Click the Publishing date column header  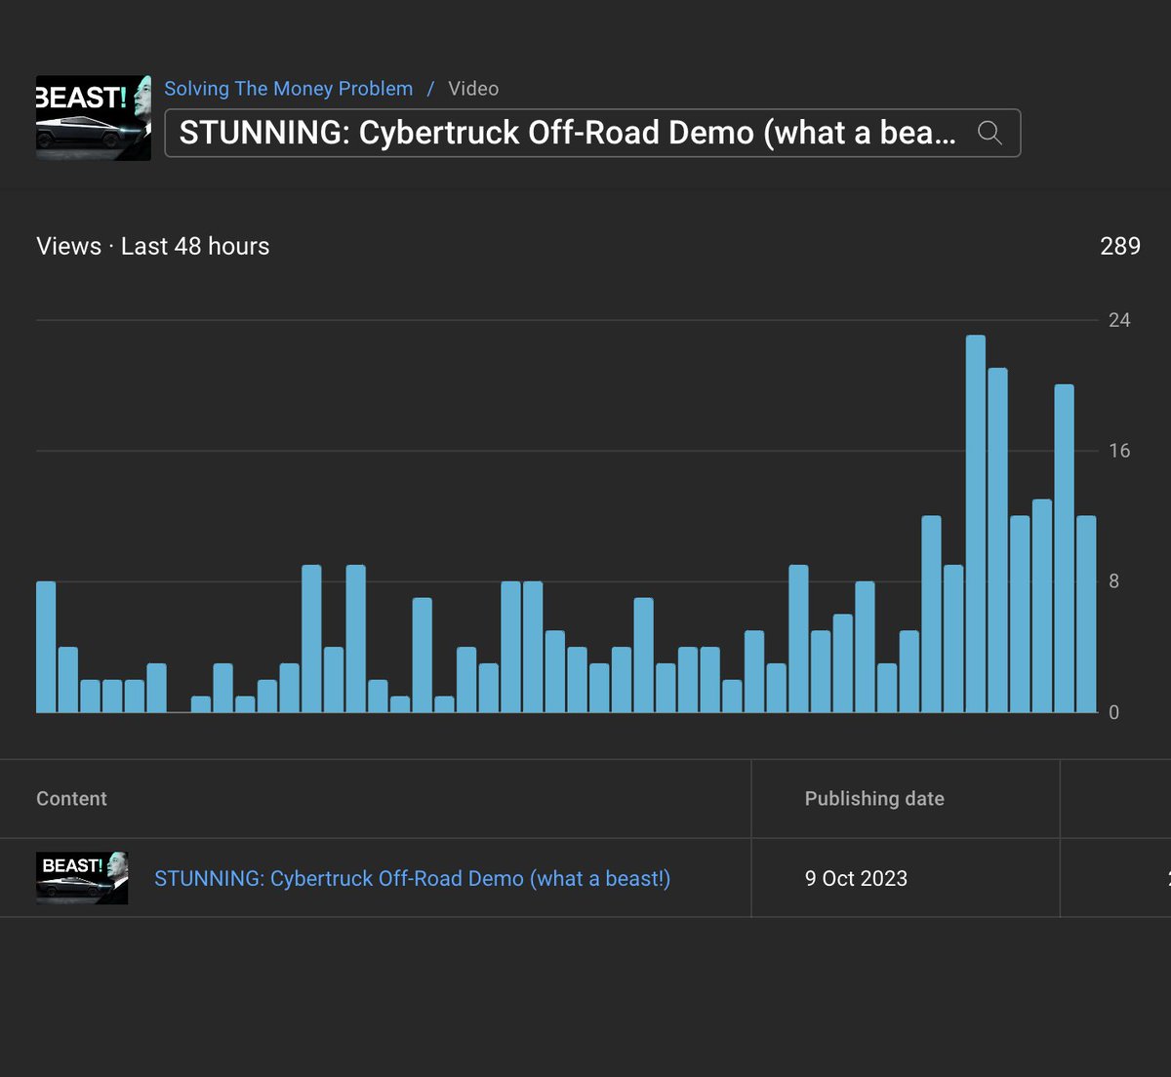pyautogui.click(x=874, y=799)
